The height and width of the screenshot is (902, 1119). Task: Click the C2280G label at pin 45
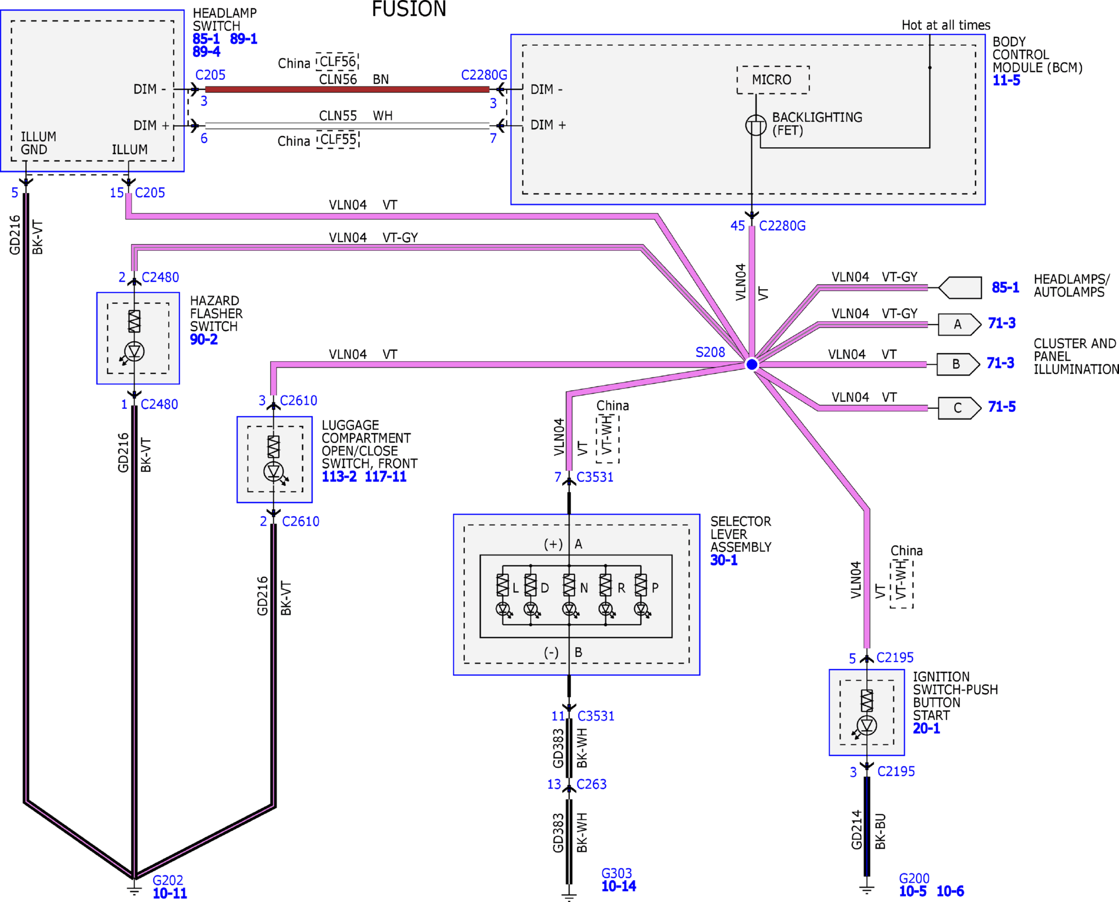782,226
